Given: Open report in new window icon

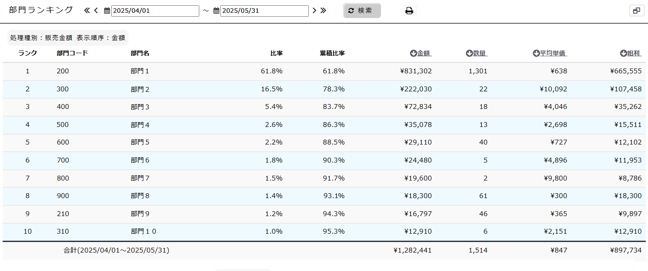Looking at the screenshot, I should click(637, 11).
